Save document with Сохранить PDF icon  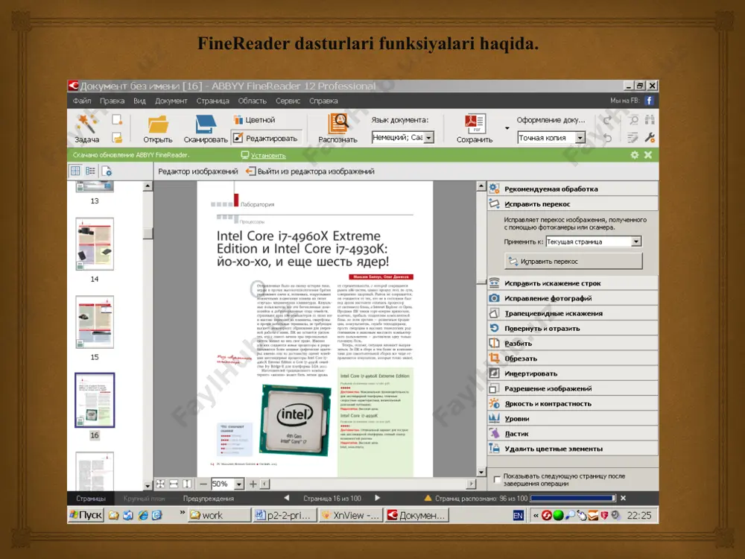[x=475, y=124]
